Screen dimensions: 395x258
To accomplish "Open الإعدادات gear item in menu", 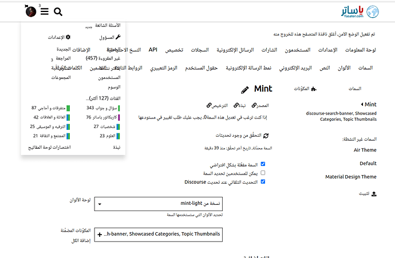I will pyautogui.click(x=59, y=37).
